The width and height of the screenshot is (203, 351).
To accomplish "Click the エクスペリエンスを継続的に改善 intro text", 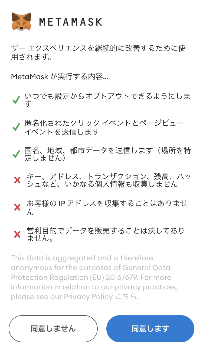I will tap(98, 53).
